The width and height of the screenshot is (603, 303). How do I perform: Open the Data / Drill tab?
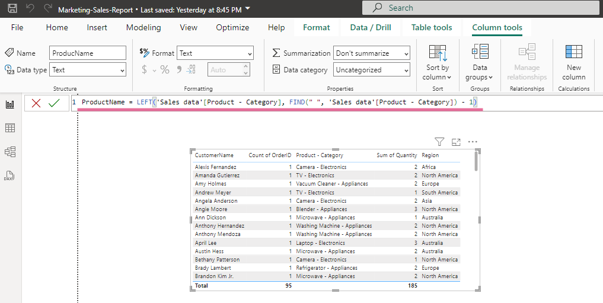(371, 27)
